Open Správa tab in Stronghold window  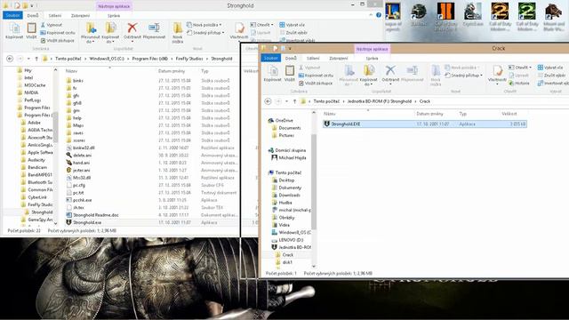click(114, 16)
